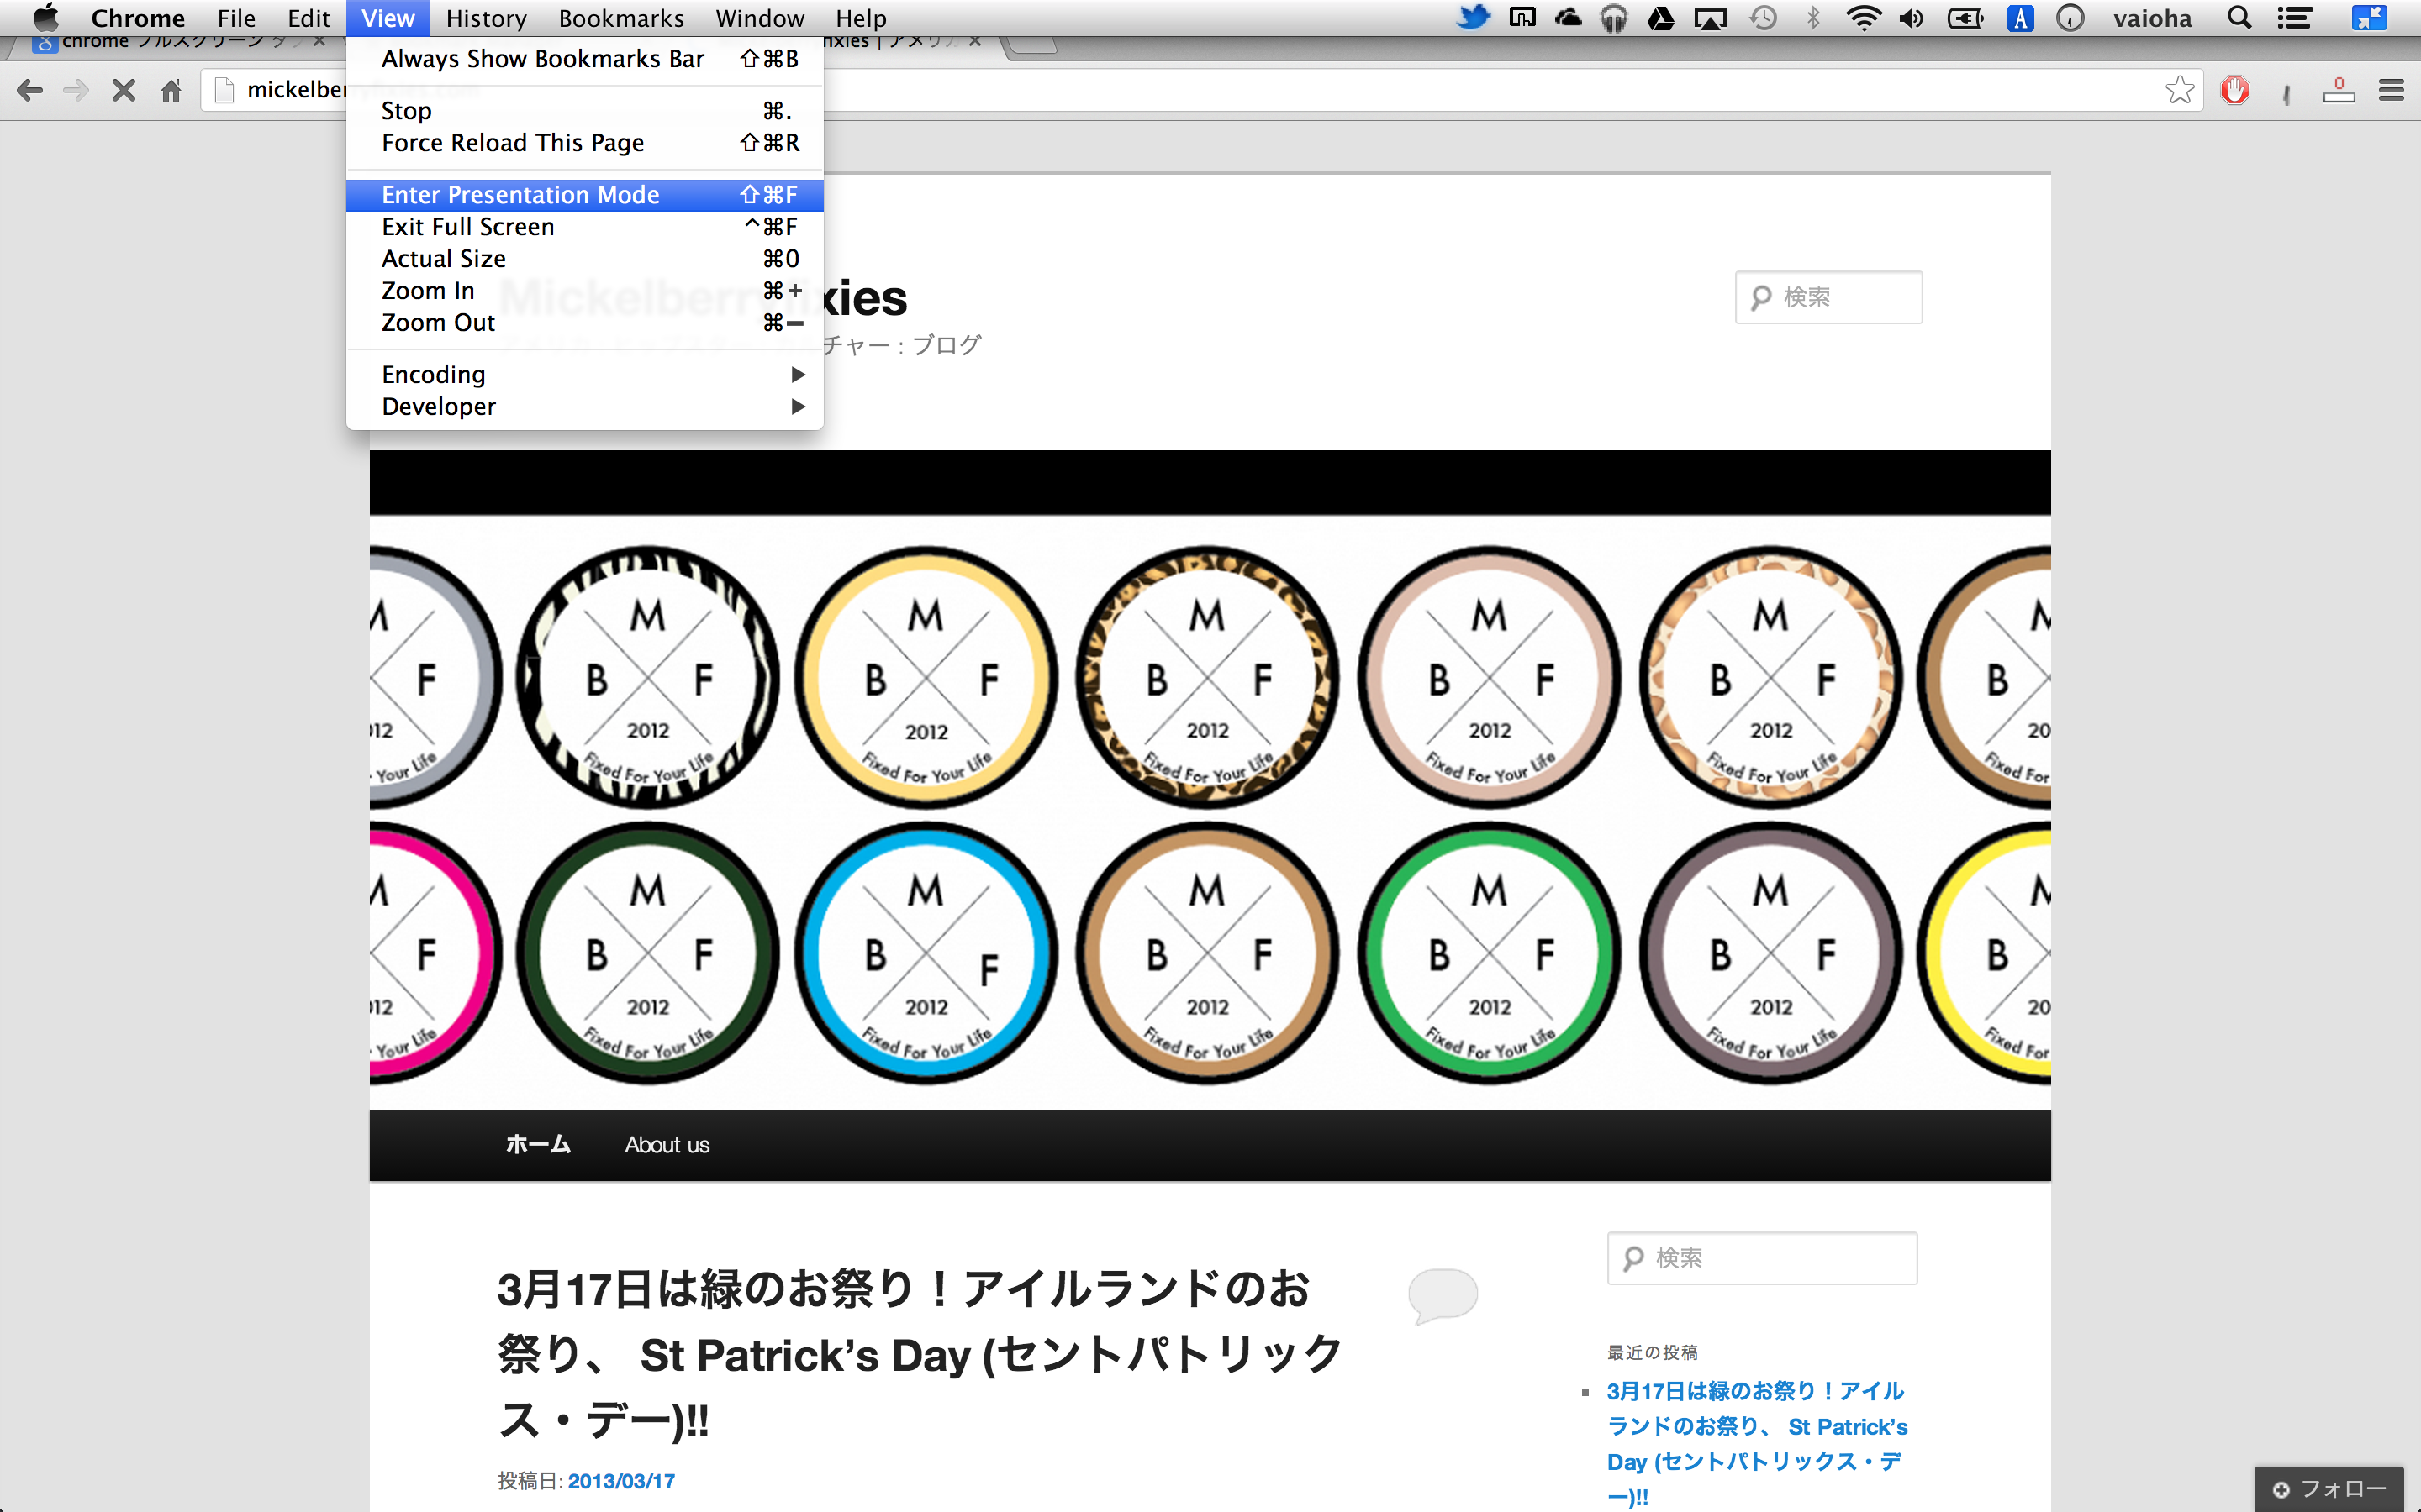This screenshot has width=2421, height=1512.
Task: Open the 2013/03/17 post date link
Action: pos(621,1481)
